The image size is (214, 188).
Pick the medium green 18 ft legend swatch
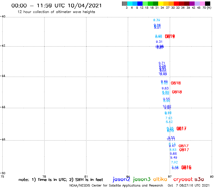150,3
